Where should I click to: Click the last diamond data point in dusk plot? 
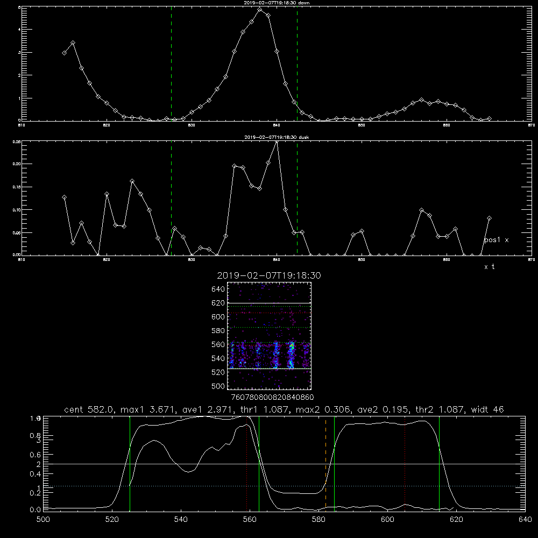(x=489, y=218)
